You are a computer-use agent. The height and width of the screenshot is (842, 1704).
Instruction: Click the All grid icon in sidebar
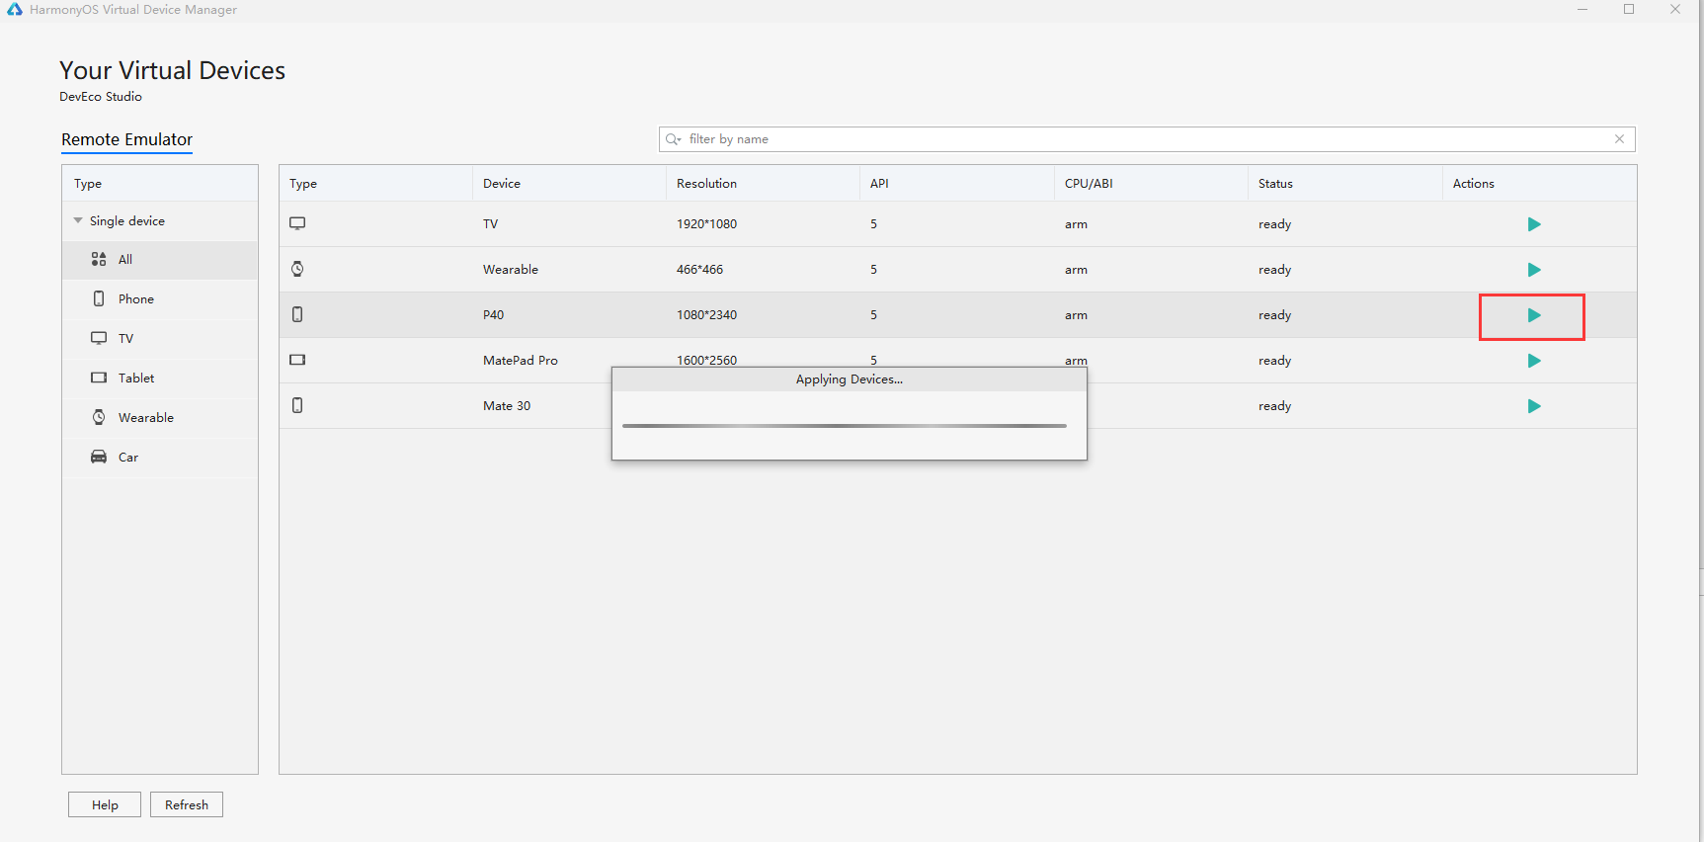coord(99,259)
